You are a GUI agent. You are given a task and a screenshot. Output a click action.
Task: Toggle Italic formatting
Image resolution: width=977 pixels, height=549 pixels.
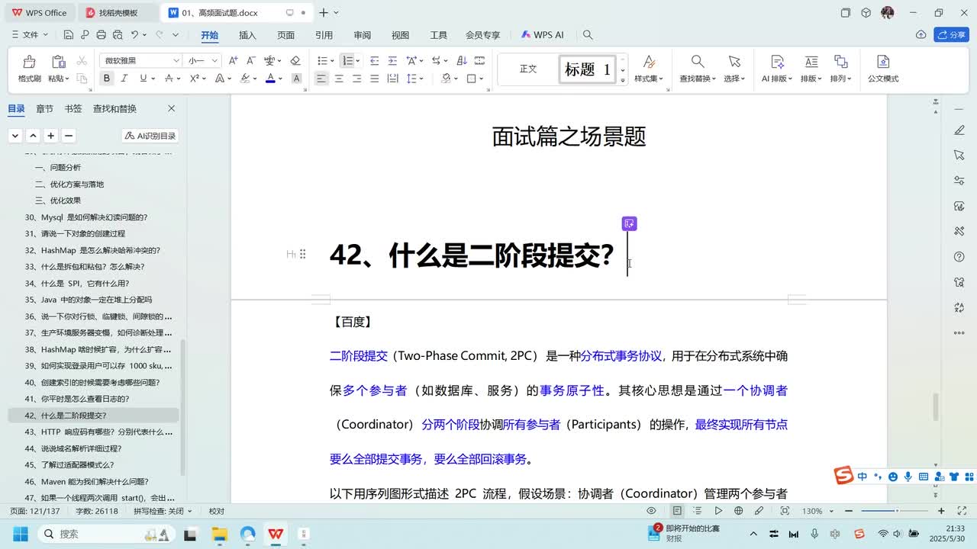click(125, 79)
